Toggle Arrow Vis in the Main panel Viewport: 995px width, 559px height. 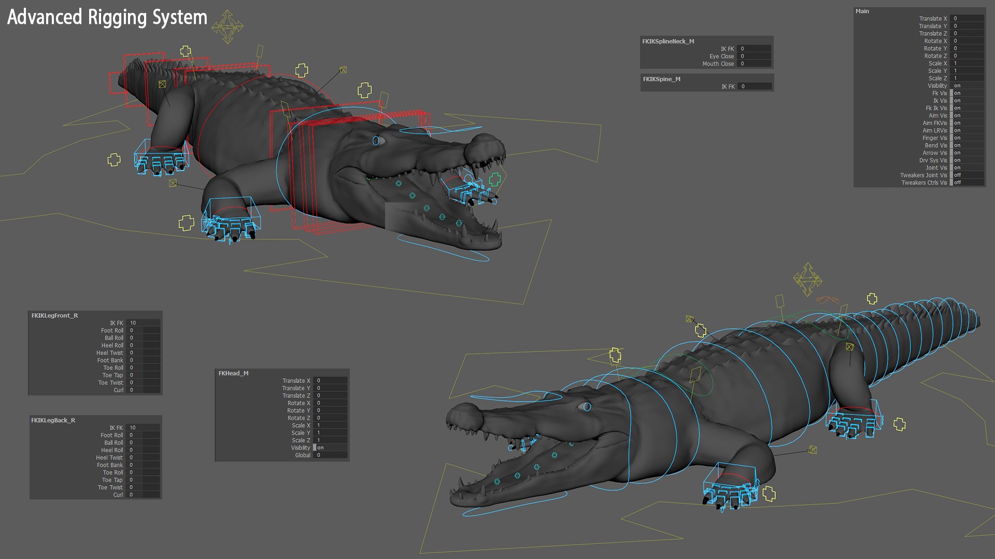[968, 153]
